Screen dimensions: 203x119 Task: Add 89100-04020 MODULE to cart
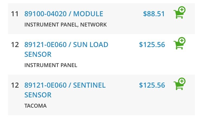179,12
